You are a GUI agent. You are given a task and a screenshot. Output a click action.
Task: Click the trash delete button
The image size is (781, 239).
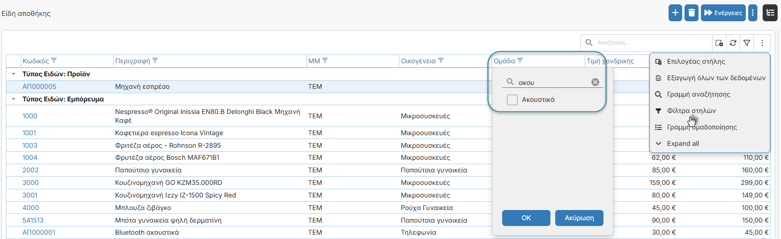[x=691, y=13]
